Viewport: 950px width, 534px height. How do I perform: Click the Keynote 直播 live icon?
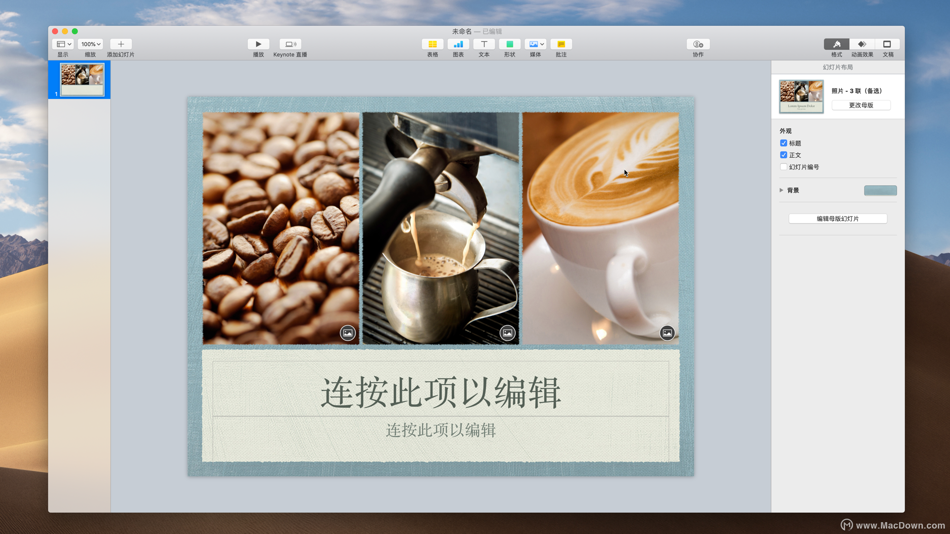pos(290,44)
